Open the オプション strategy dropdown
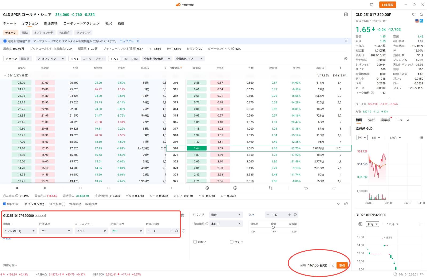Screen dimensions: 427x278 pyautogui.click(x=51, y=59)
